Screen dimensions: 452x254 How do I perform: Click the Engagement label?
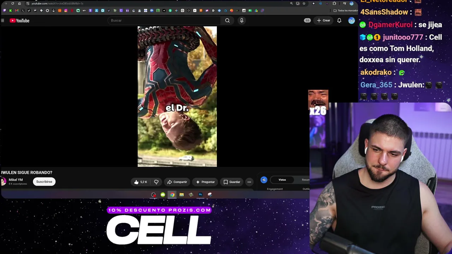275,189
